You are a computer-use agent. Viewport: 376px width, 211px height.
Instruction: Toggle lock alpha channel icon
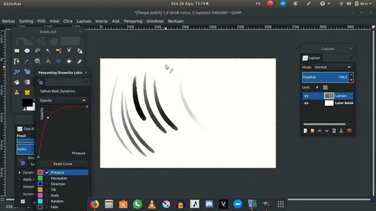[x=325, y=87]
